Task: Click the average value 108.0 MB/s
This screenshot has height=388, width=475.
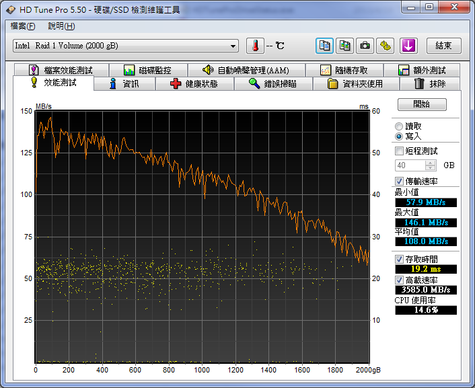Action: 426,241
